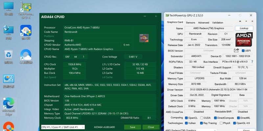Click the L3 Cache value 16 MB
This screenshot has height=131, width=263.
[x=140, y=73]
